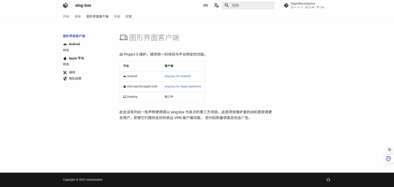Click the floating four-square grid icon

(x=389, y=149)
